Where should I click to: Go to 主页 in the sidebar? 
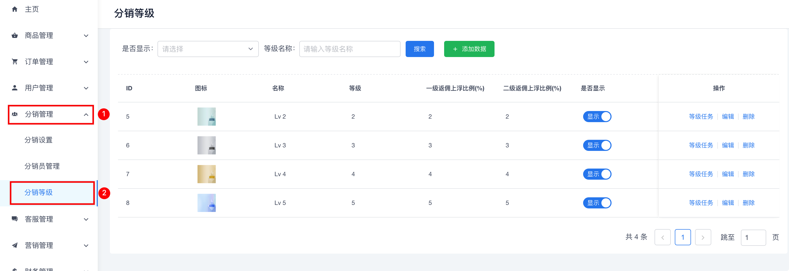tap(32, 9)
